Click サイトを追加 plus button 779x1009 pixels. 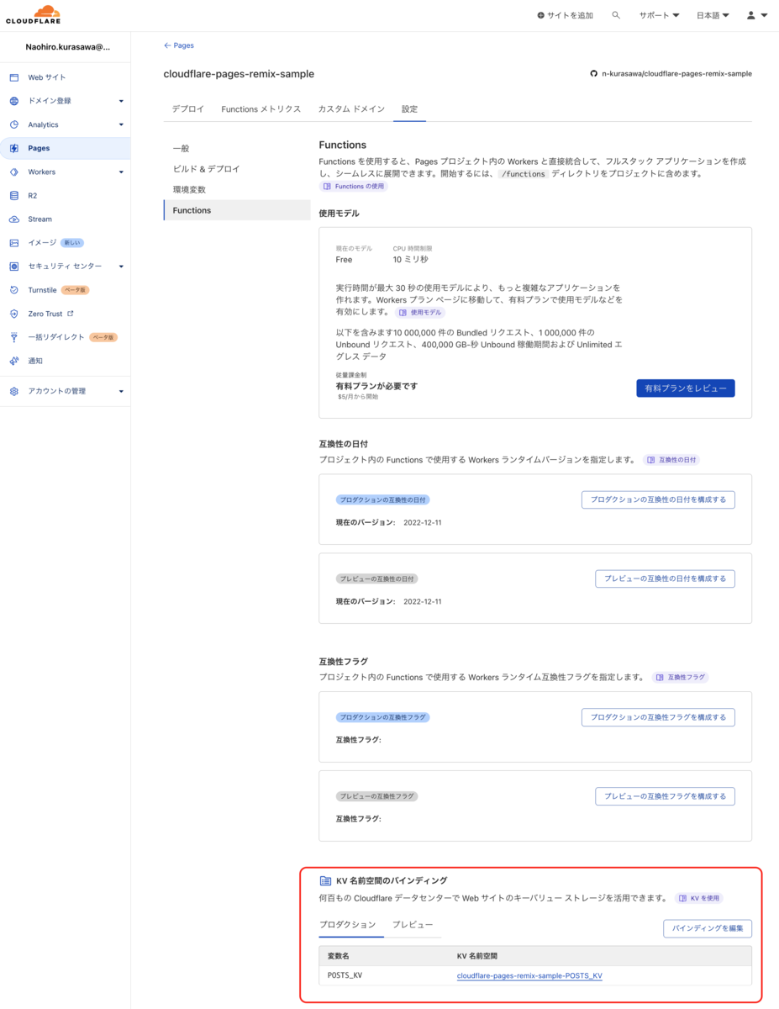pos(565,15)
